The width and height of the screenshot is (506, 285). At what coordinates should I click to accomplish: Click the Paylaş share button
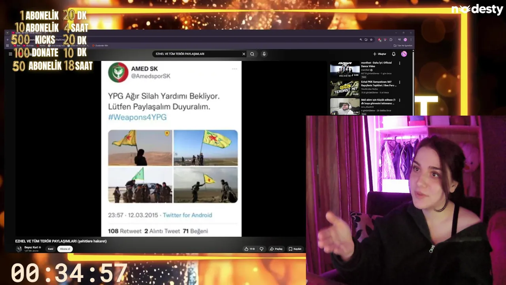(276, 249)
